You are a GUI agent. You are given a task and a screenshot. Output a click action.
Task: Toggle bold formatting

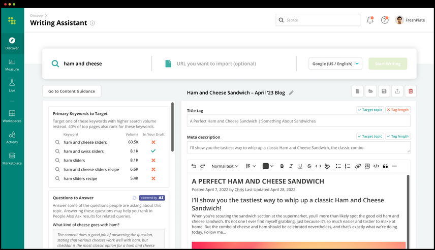(x=282, y=166)
